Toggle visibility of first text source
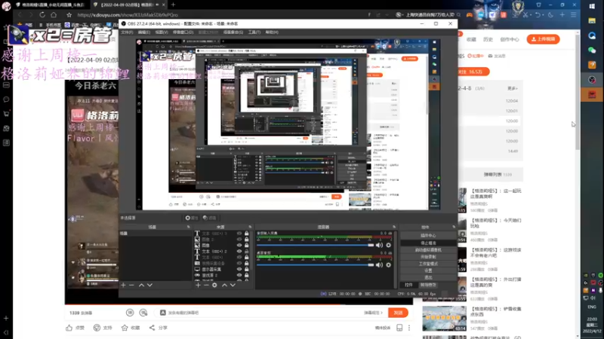The height and width of the screenshot is (339, 604). [239, 234]
